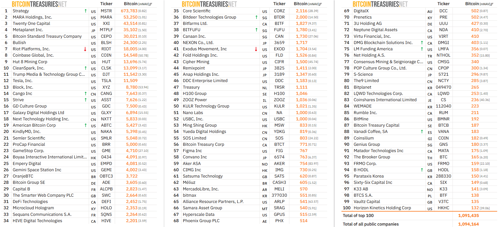
Task: Open the MercadoLibre, Inc. company entry
Action: click(201, 189)
